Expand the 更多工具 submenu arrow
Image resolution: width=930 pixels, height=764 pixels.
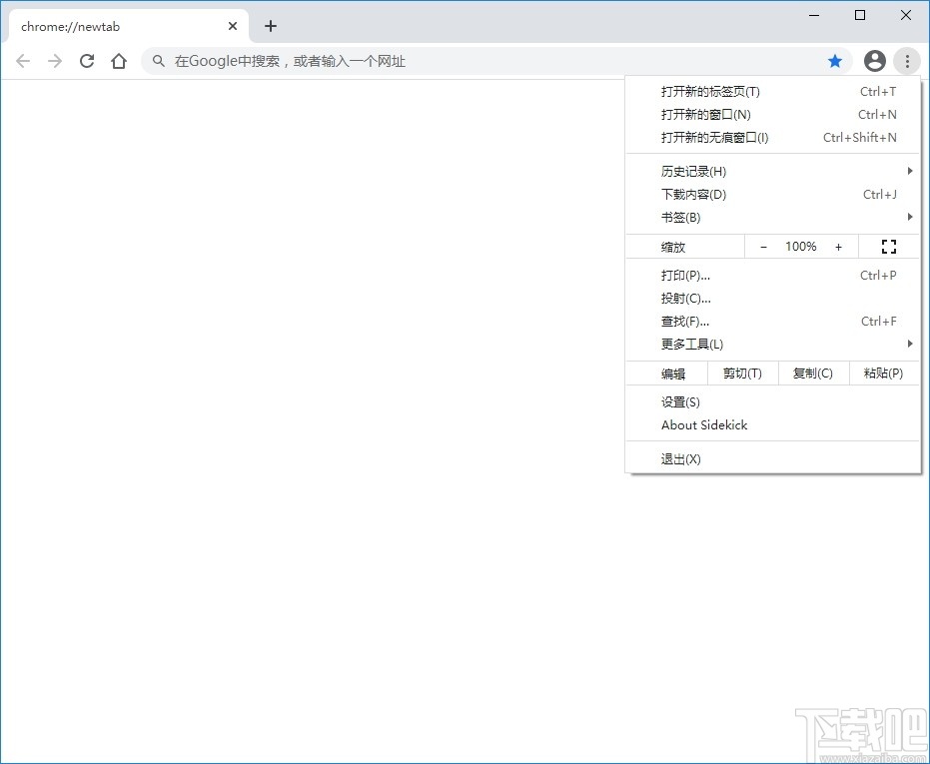(910, 344)
